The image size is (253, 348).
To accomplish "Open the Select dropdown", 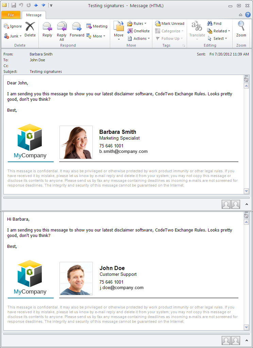I will pos(217,38).
